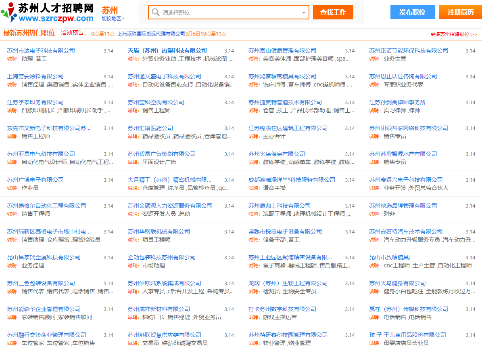Click the 发布职位 post job button
The width and height of the screenshot is (482, 349).
(412, 12)
